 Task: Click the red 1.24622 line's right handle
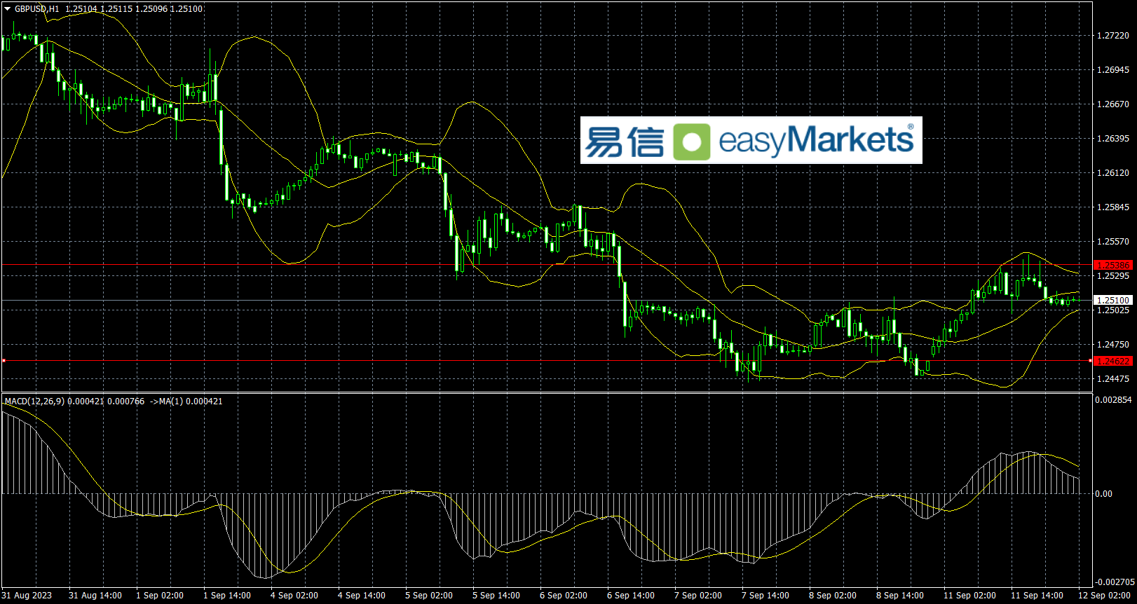pyautogui.click(x=1091, y=361)
